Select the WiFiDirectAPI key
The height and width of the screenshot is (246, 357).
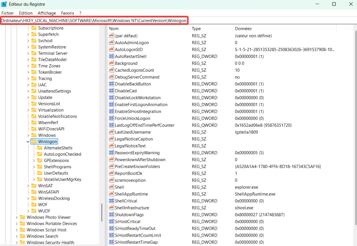click(x=51, y=129)
